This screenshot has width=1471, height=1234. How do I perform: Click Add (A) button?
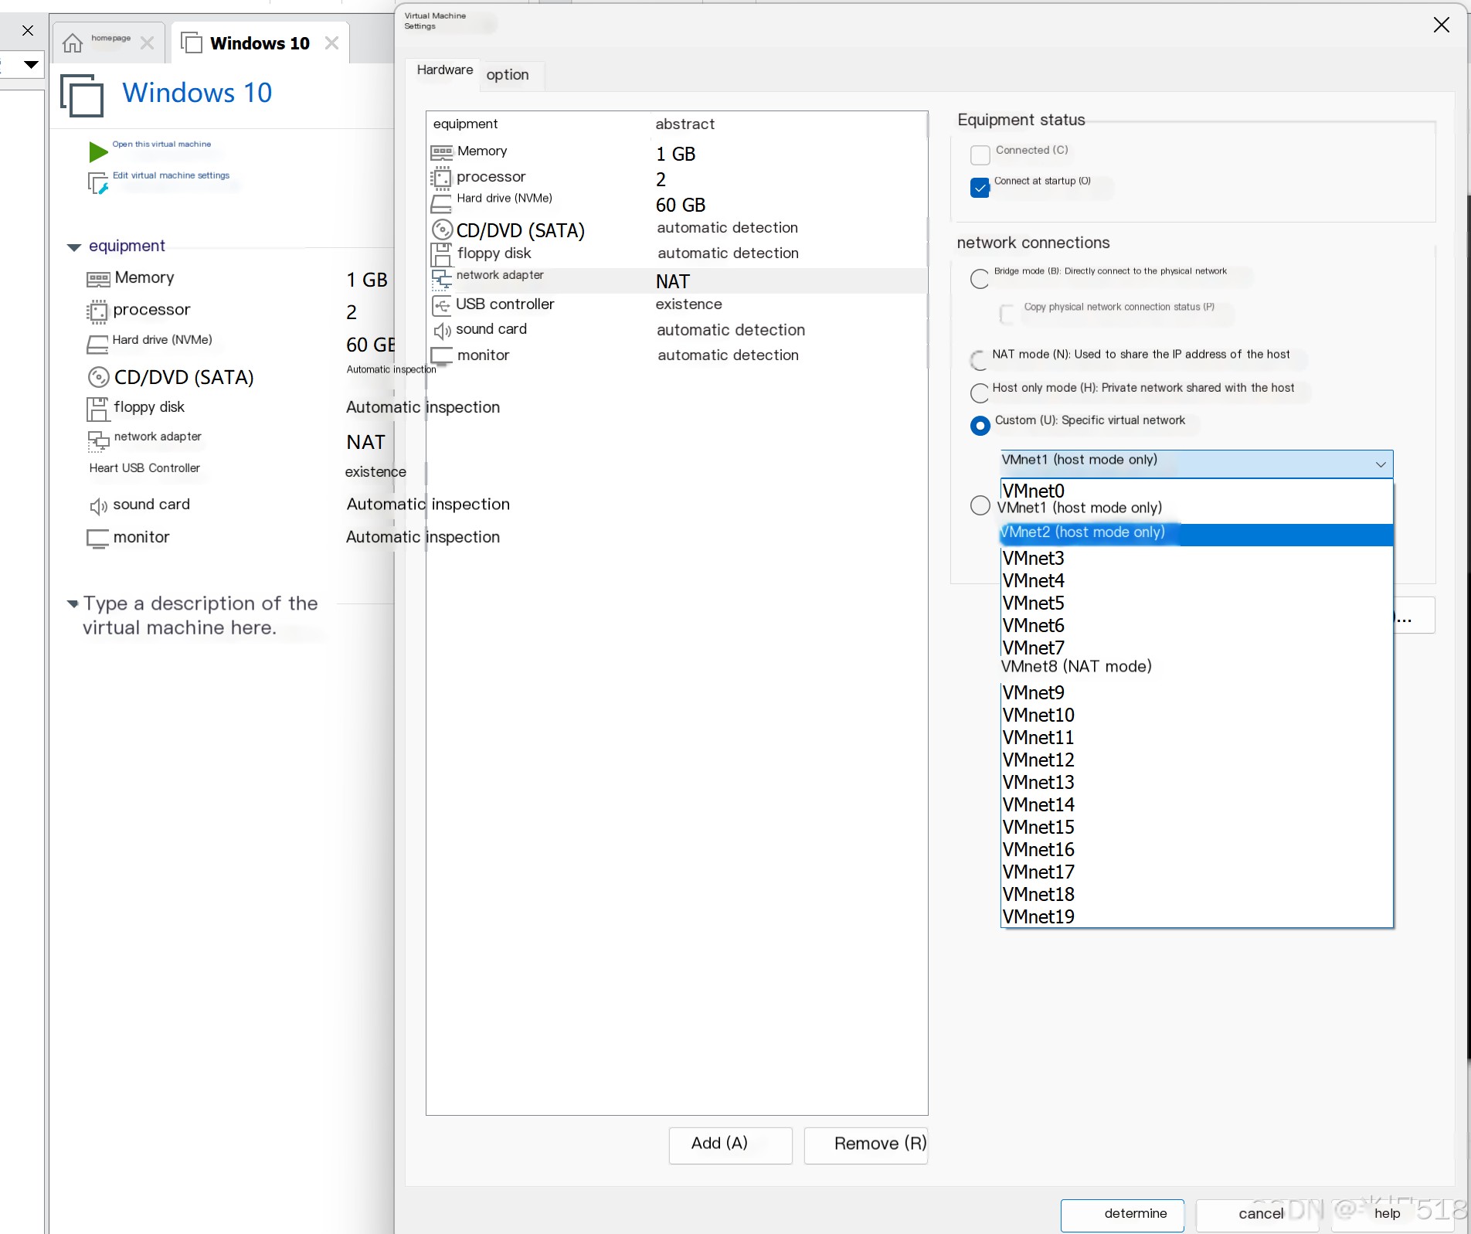pyautogui.click(x=730, y=1145)
